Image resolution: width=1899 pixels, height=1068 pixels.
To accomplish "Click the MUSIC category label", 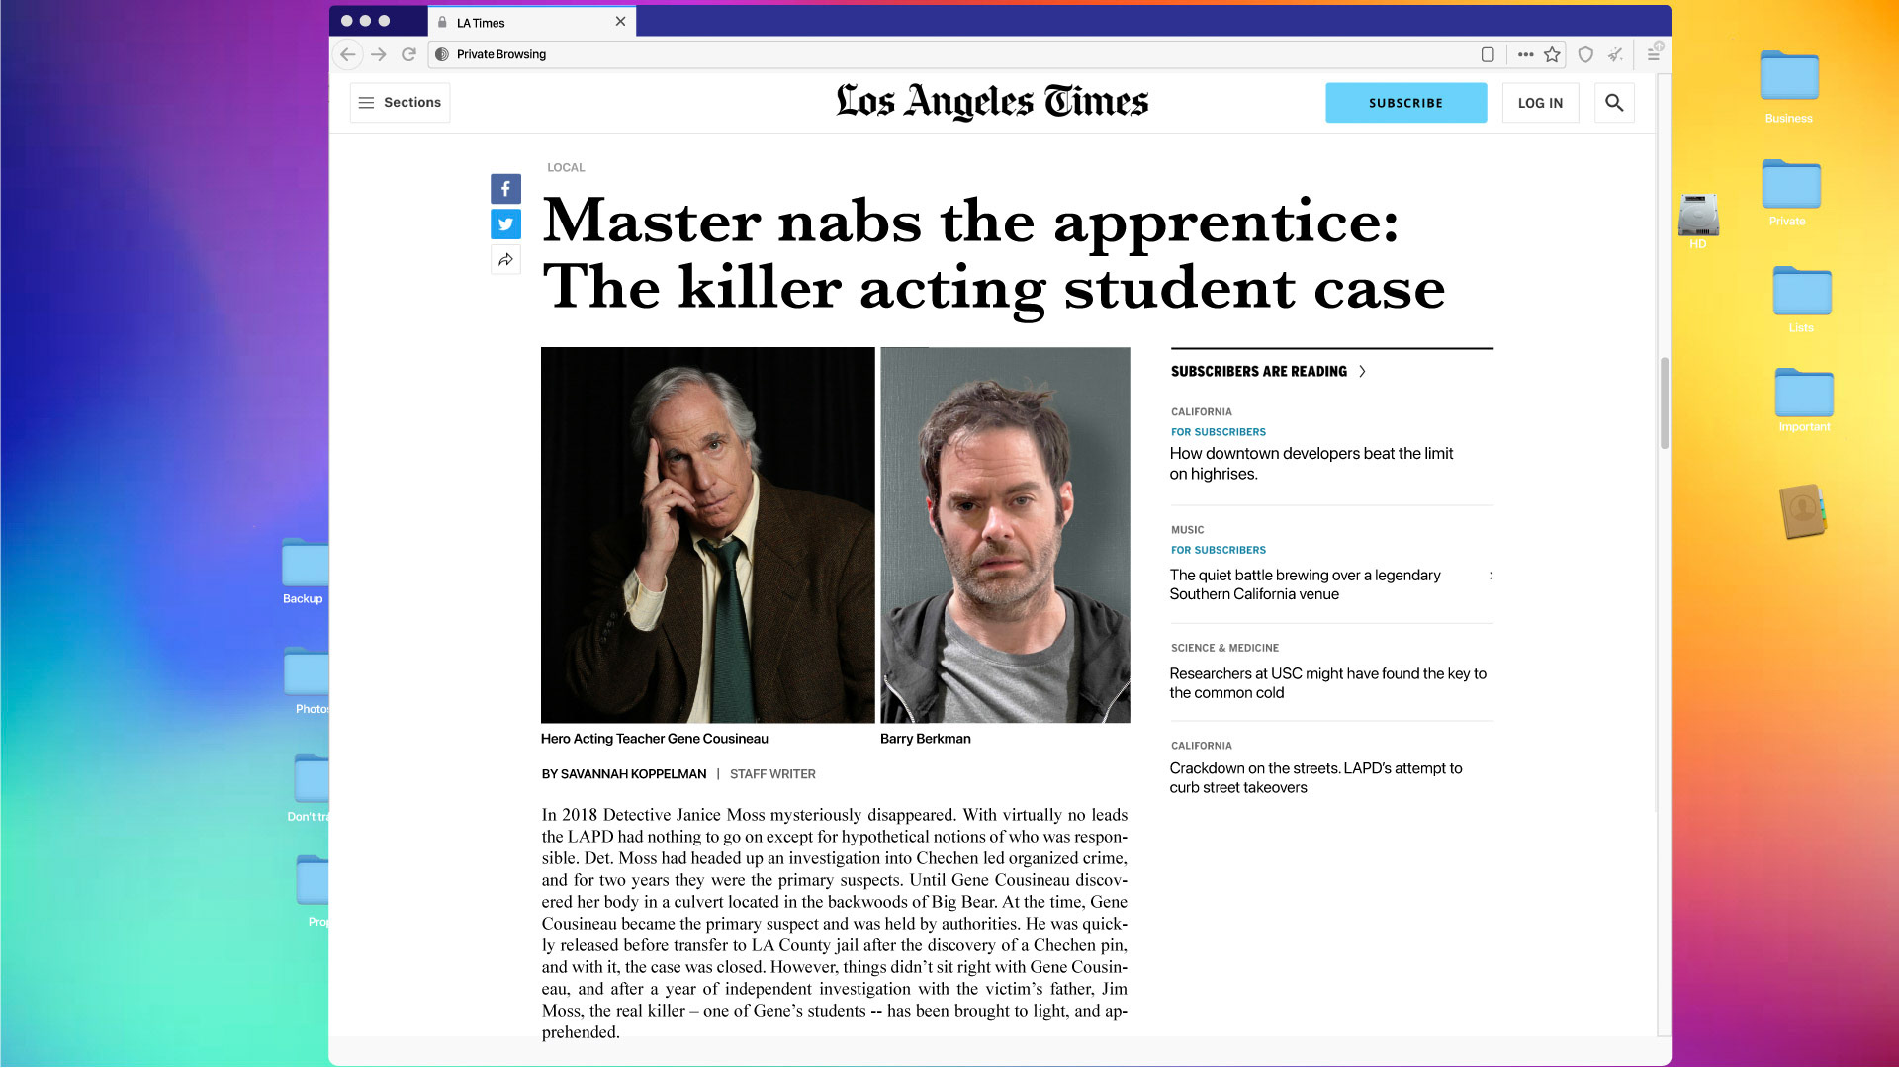I will pos(1187,530).
